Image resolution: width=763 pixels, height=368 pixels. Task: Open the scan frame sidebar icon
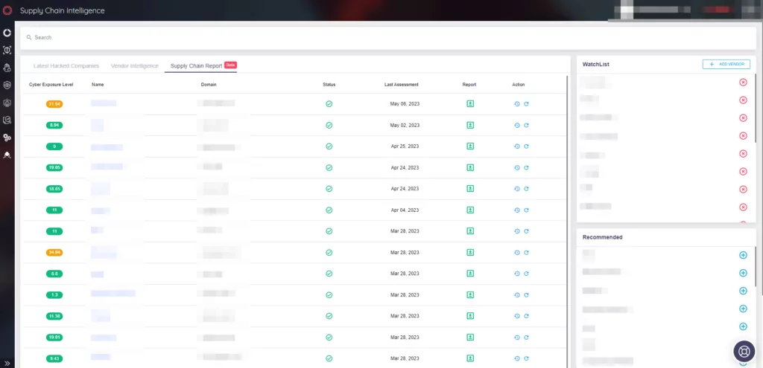pyautogui.click(x=7, y=50)
